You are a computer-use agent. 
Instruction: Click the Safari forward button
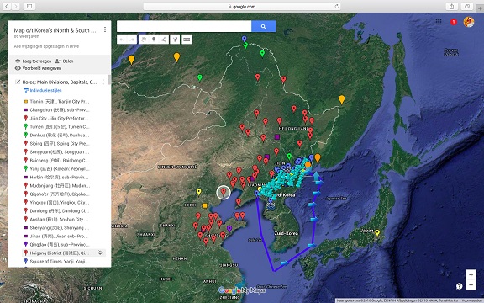coord(16,6)
